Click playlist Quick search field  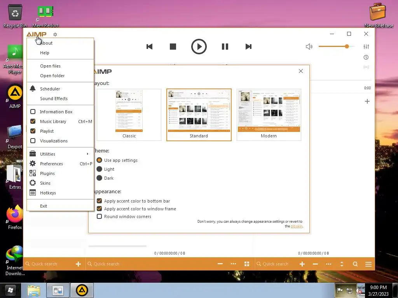pos(276,264)
